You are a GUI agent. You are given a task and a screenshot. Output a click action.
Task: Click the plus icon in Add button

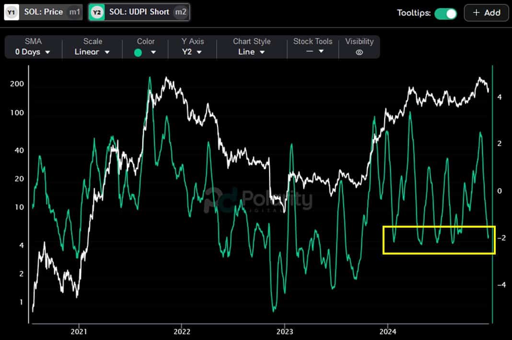pos(477,13)
